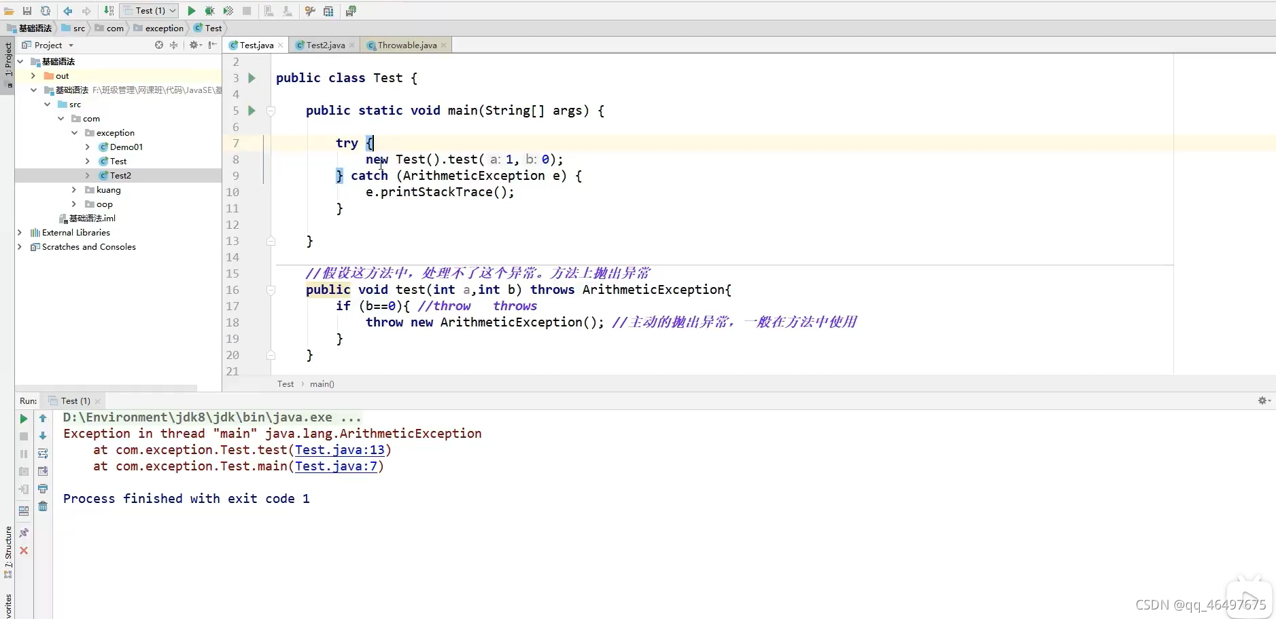Collapse the src folder
The width and height of the screenshot is (1276, 619).
47,105
